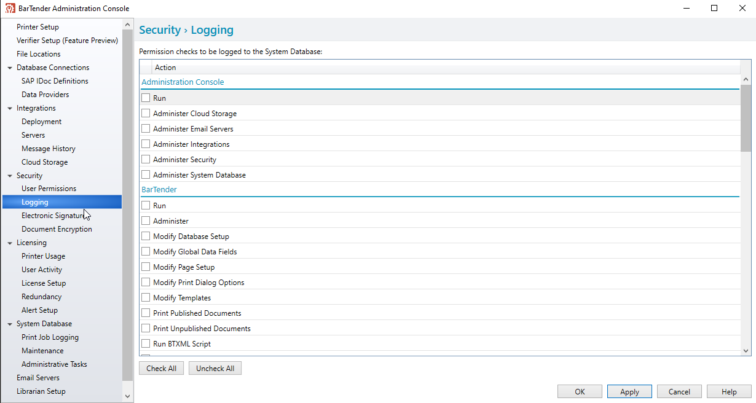756x403 pixels.
Task: Click navigation tree scroll up arrow
Action: tap(128, 25)
